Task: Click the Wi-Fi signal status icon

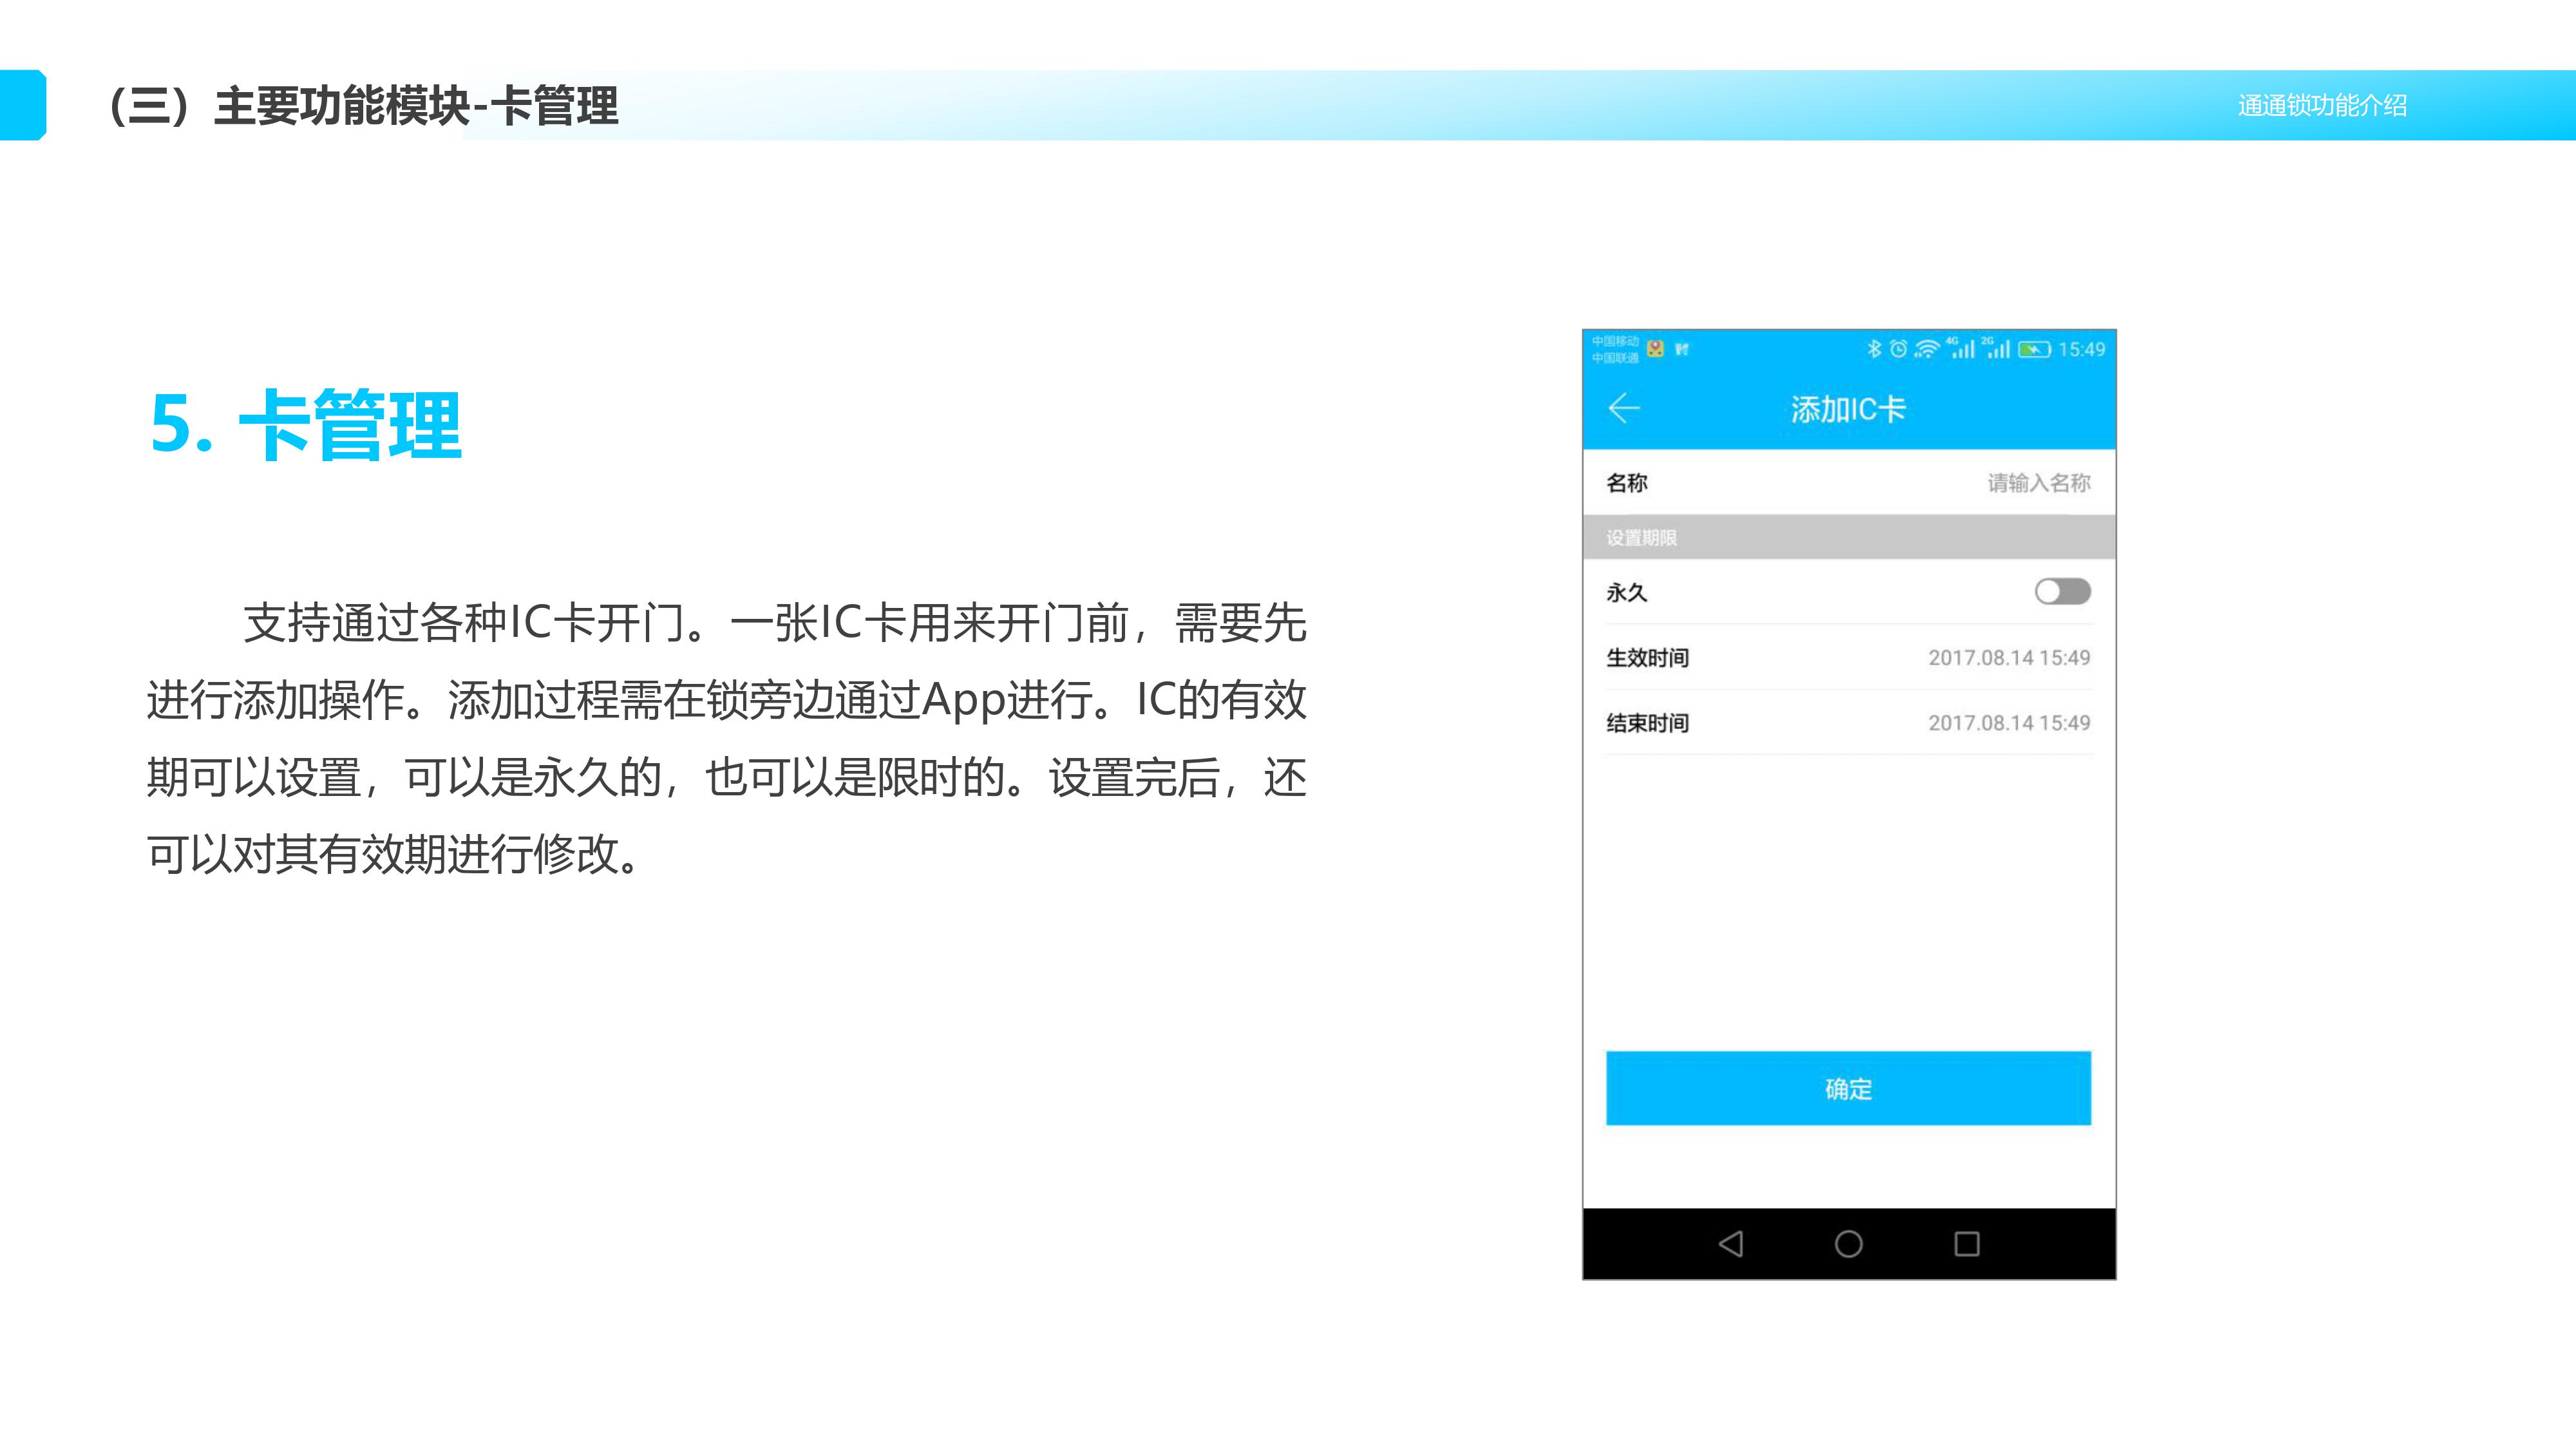Action: point(1927,349)
